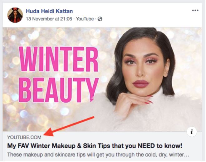Image resolution: width=206 pixels, height=162 pixels.
Task: Click the YOUTUBE.COM domain label
Action: (24, 137)
